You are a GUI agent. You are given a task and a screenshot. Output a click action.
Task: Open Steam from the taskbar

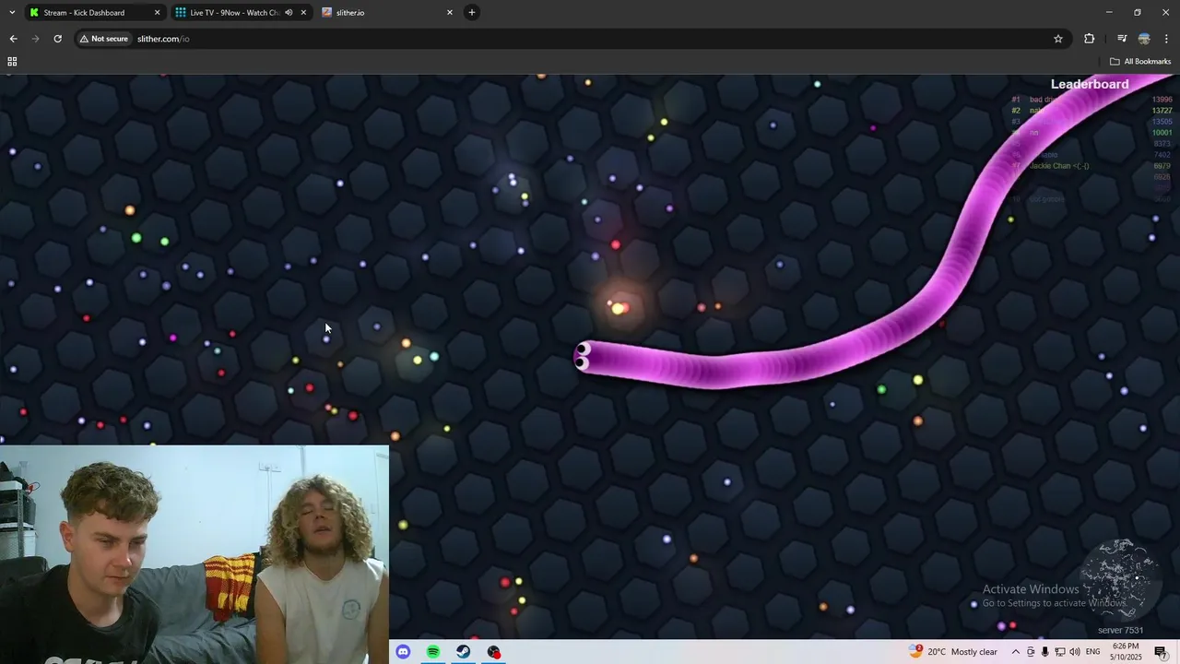(464, 652)
